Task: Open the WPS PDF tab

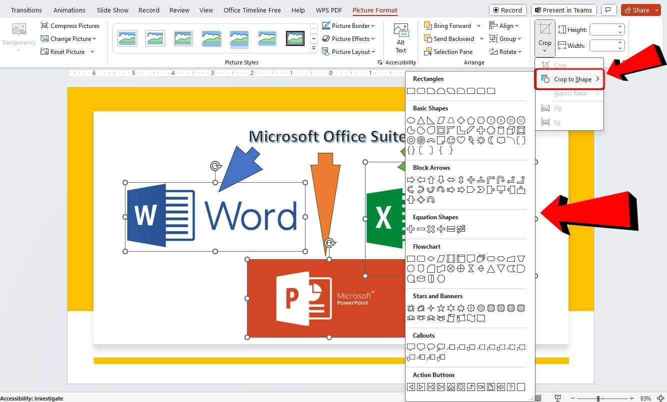Action: coord(329,10)
